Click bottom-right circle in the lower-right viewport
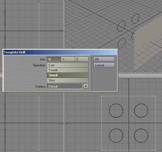 point(141,129)
